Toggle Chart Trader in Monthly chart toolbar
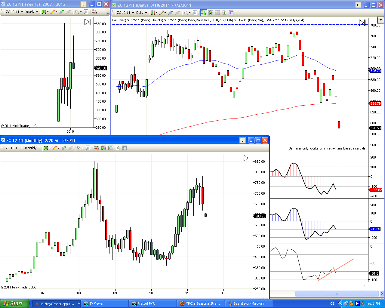Viewport: 385px width, 308px height. (x=97, y=148)
